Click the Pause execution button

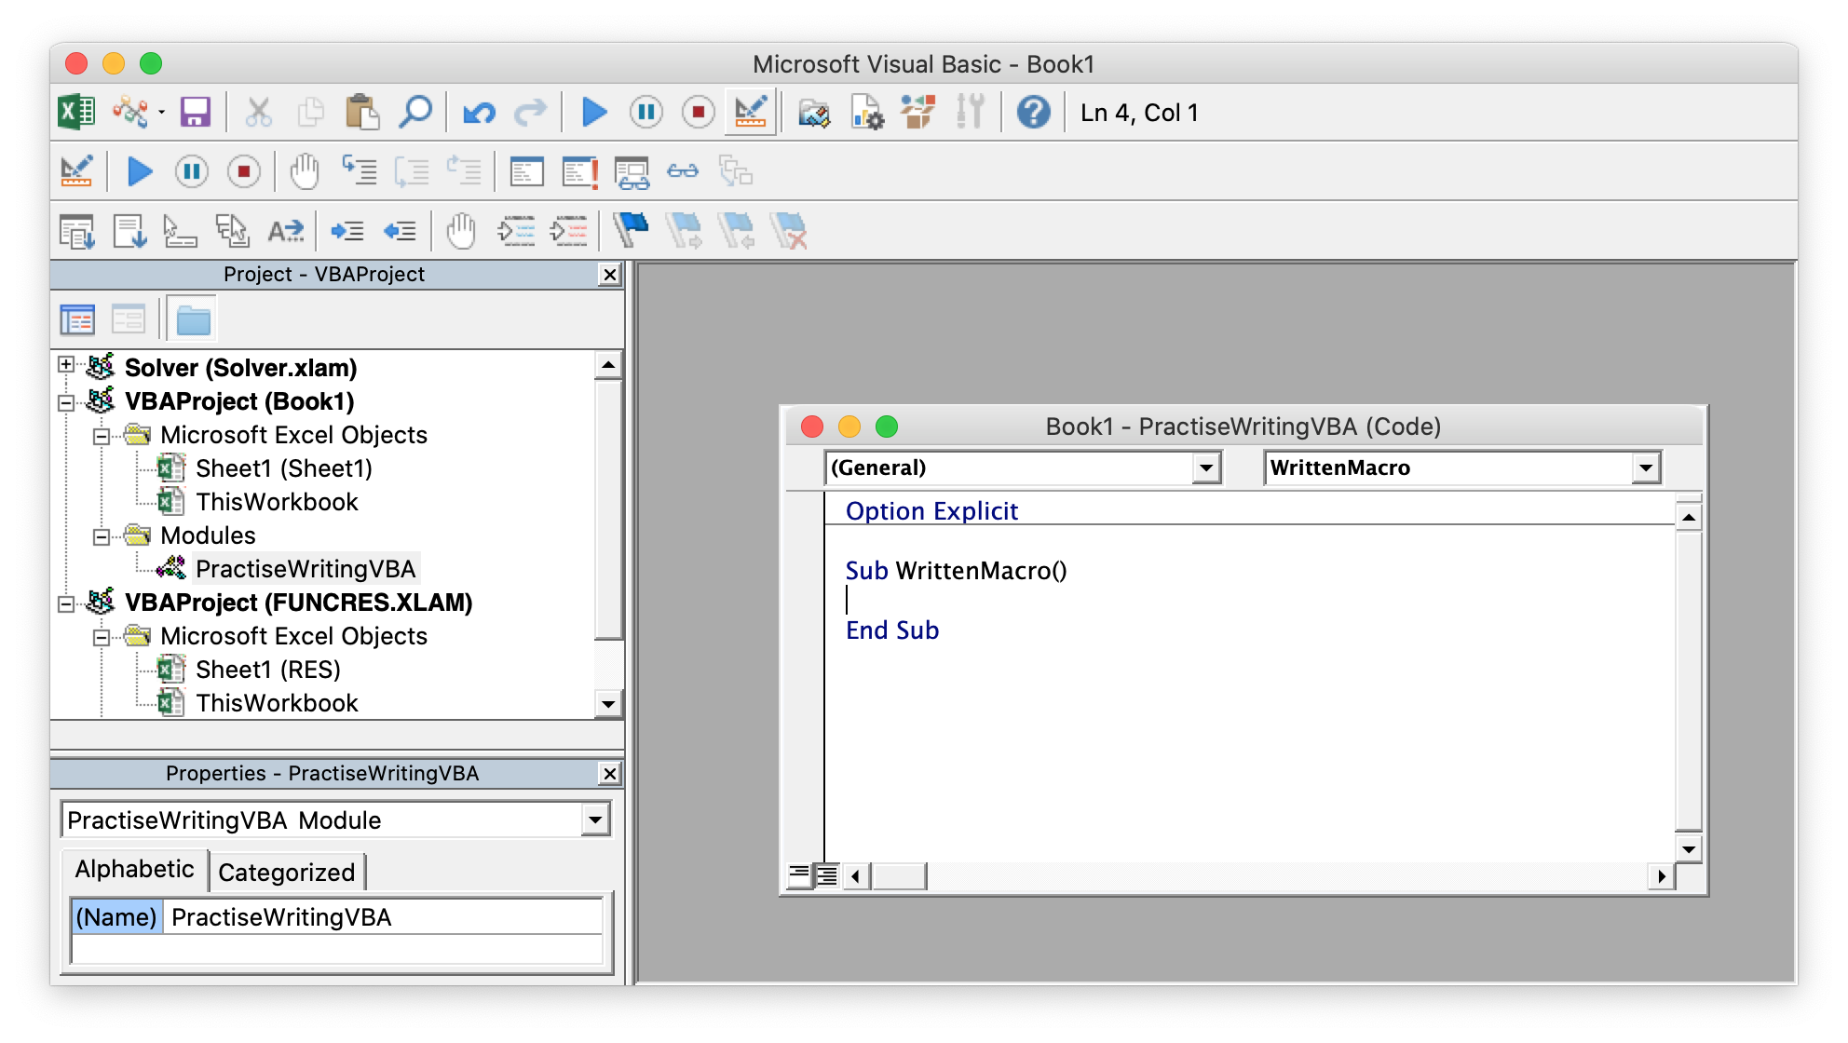[x=645, y=112]
